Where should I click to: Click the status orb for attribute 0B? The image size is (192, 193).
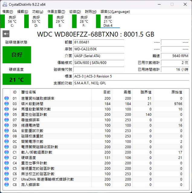(x=7, y=136)
